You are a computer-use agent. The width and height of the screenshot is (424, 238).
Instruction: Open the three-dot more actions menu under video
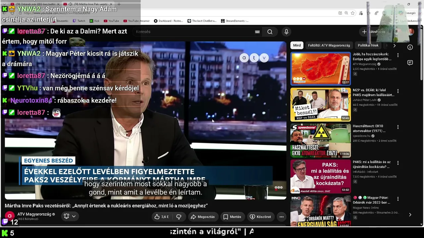(x=282, y=217)
